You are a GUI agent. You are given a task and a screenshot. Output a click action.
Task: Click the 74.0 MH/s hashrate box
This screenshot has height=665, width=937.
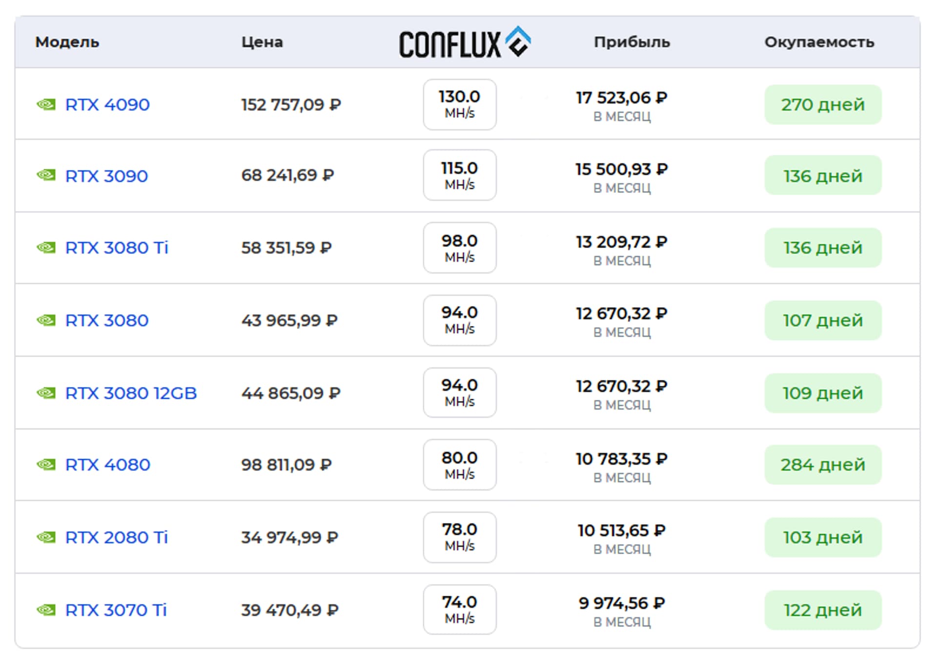(x=460, y=609)
